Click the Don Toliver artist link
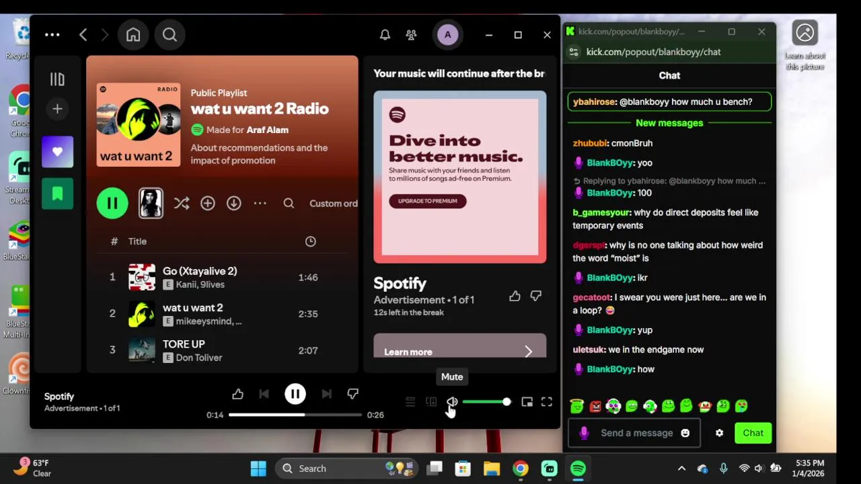This screenshot has height=484, width=861. click(x=199, y=358)
